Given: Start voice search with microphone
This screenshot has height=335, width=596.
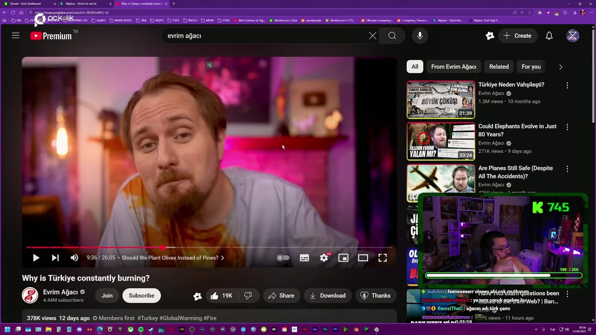Looking at the screenshot, I should [420, 35].
